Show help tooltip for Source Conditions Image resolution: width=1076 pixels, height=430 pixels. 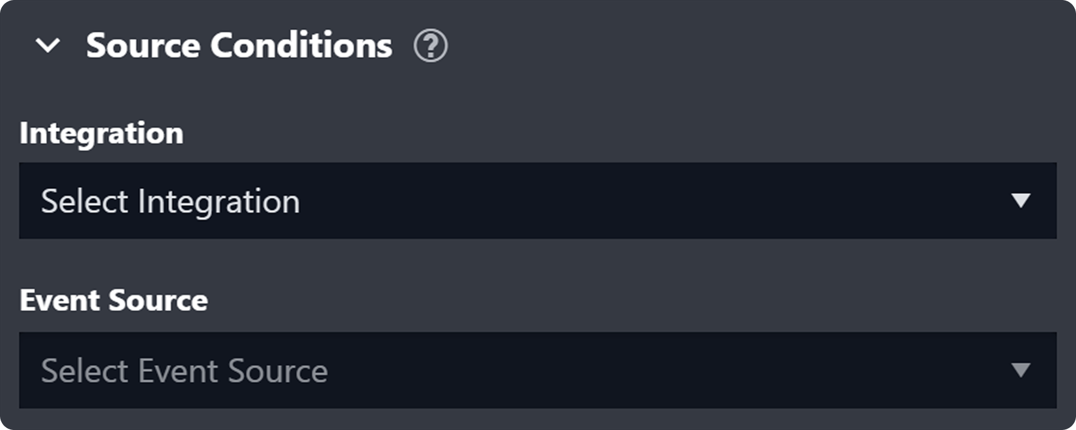tap(430, 46)
